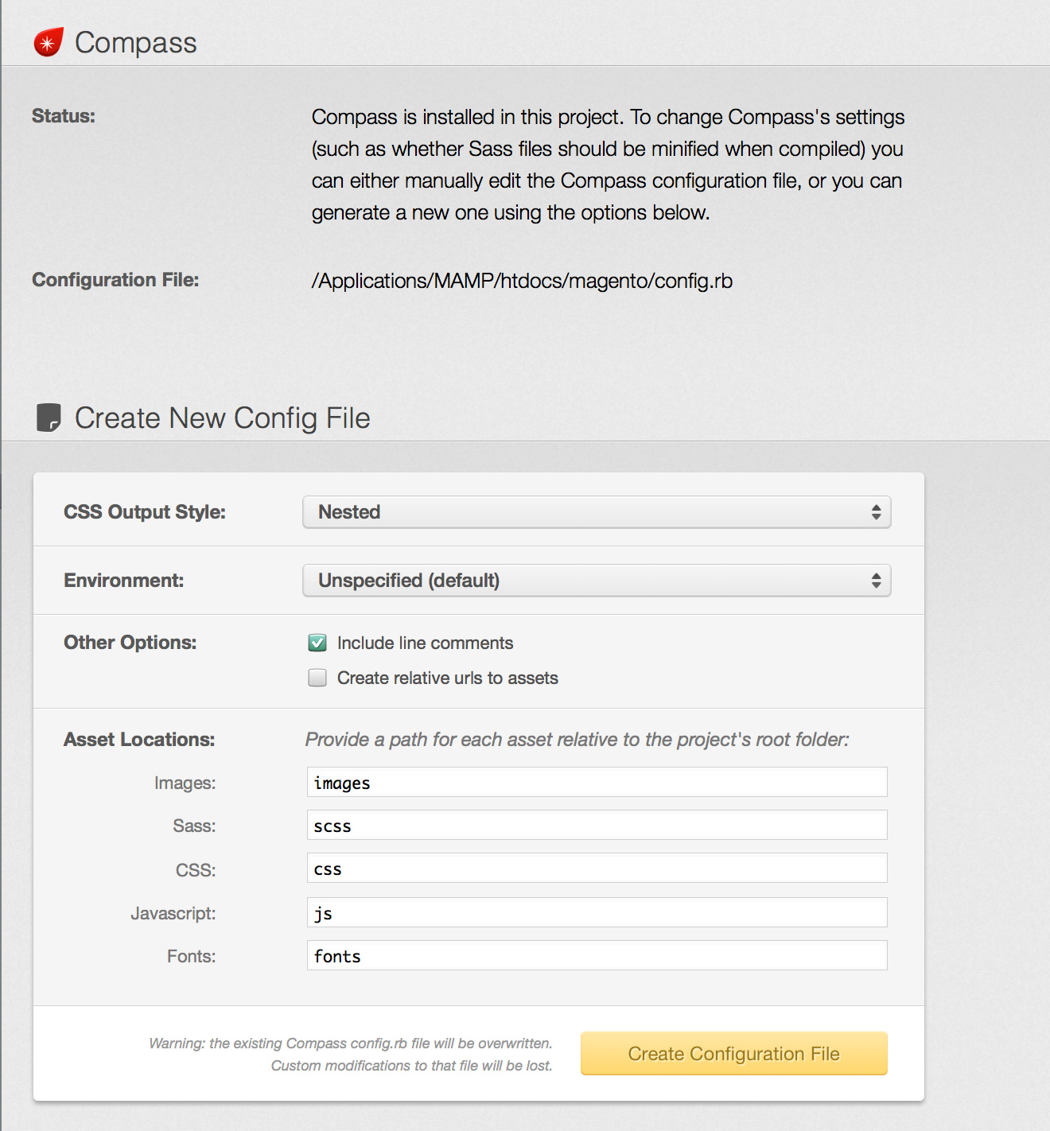Uncheck the Include line comments checkbox
1050x1131 pixels.
317,643
